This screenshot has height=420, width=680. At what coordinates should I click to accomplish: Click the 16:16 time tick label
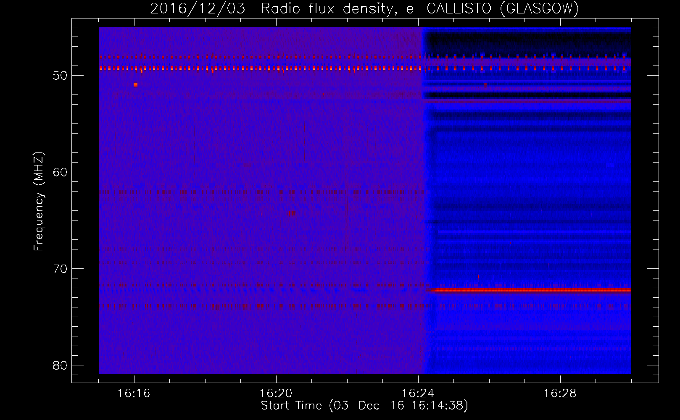point(134,394)
